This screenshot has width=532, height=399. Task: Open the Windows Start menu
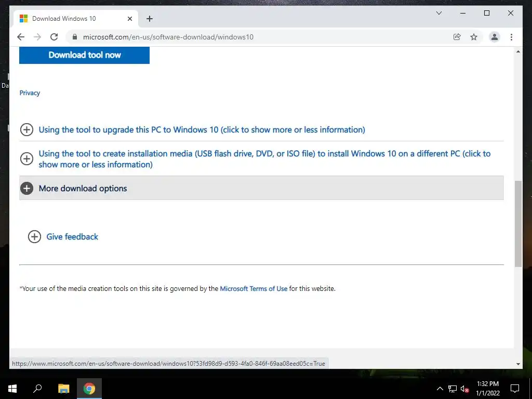coord(12,389)
